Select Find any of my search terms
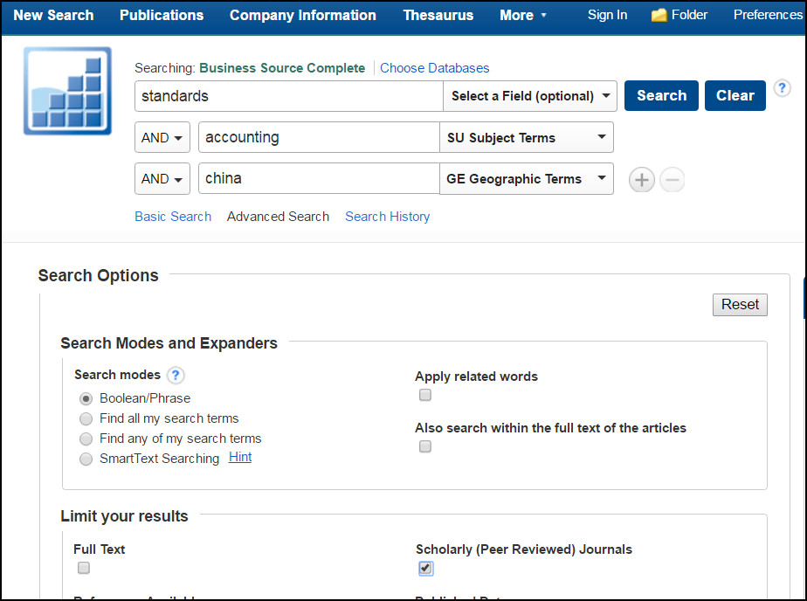The height and width of the screenshot is (601, 807). pyautogui.click(x=86, y=439)
